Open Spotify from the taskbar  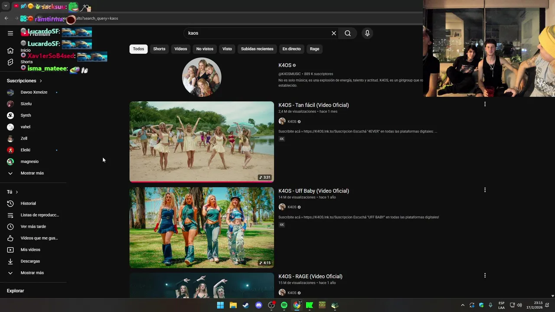click(x=284, y=305)
